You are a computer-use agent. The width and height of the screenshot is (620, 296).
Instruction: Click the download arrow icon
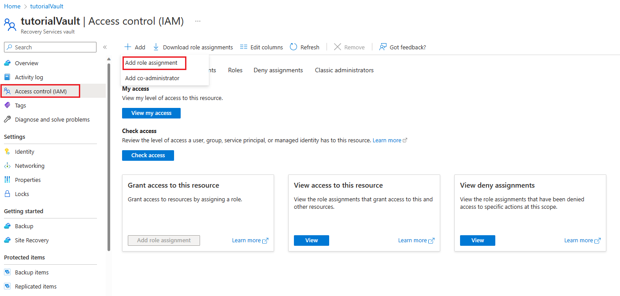point(156,47)
